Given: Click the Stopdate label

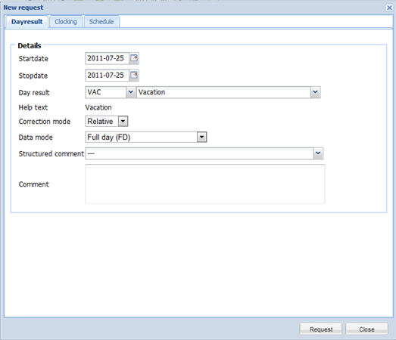Looking at the screenshot, I should (33, 76).
